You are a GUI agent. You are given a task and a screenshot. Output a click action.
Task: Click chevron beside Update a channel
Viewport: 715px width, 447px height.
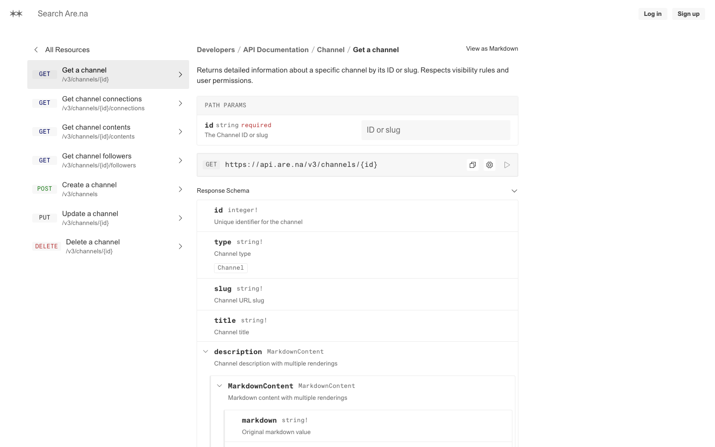180,218
